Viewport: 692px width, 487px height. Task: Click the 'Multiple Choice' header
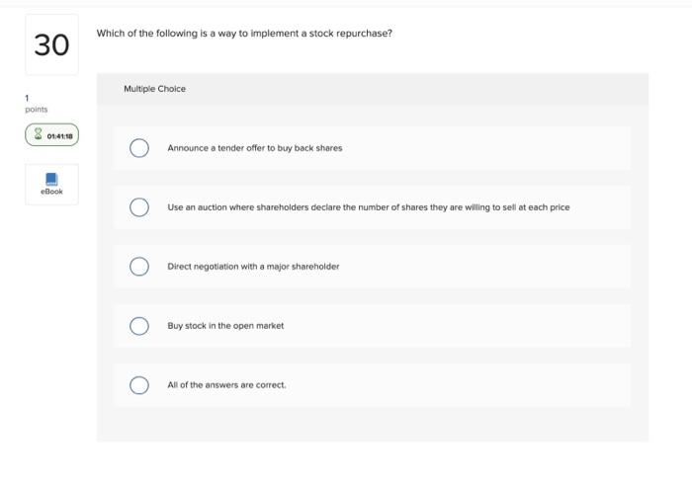click(x=154, y=89)
